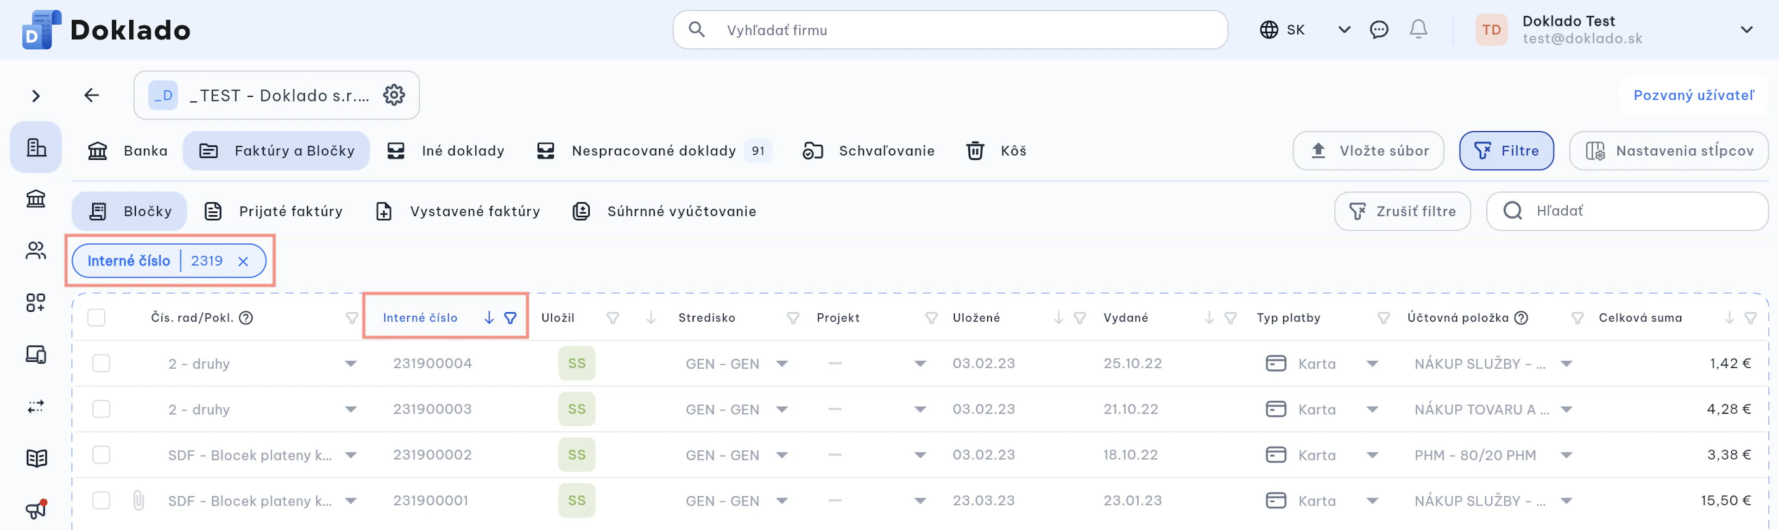Open filter funnel on Čís. rad/Pokl. column
The height and width of the screenshot is (530, 1779).
352,318
